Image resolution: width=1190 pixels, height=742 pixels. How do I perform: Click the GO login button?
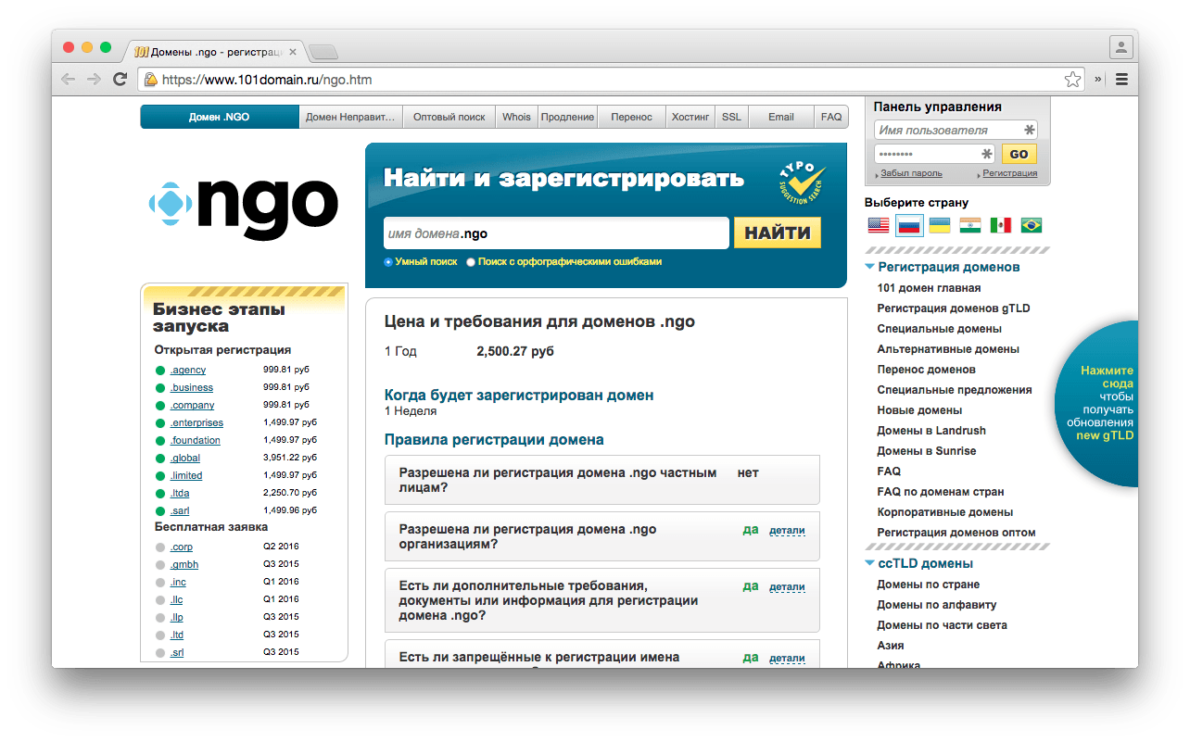tap(1019, 155)
